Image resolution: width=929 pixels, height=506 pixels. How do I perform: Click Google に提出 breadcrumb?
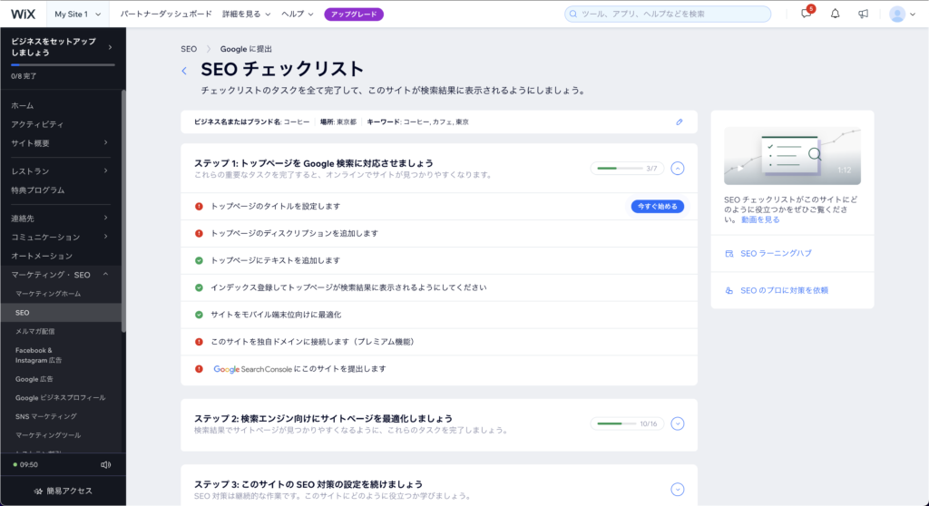[246, 49]
